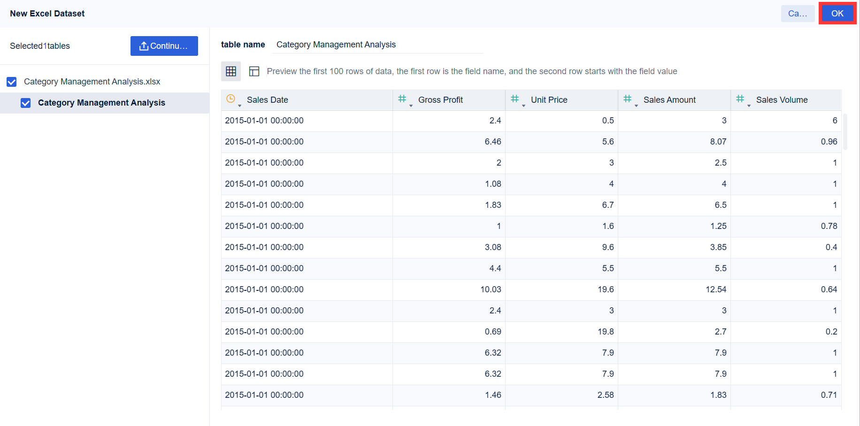
Task: Click the Sales Date clock type icon
Action: 230,99
